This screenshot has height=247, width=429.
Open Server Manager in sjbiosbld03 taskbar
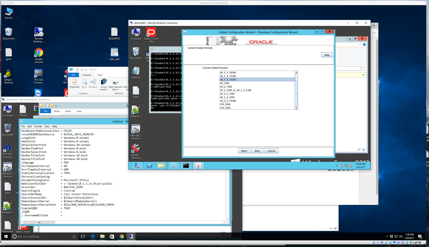point(138,165)
